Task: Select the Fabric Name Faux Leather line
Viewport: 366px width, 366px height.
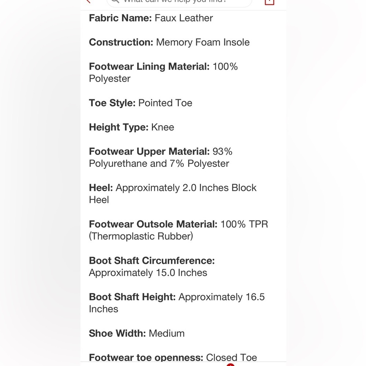Action: (x=151, y=18)
